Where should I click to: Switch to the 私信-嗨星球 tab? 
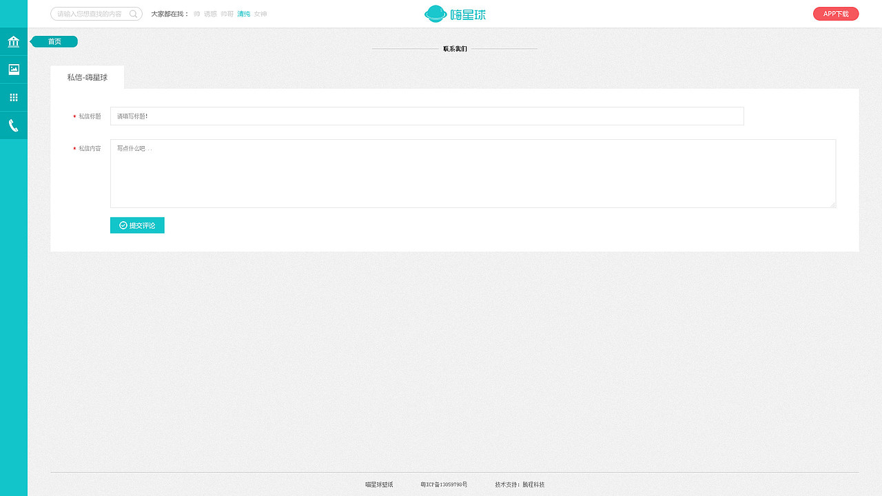[88, 77]
